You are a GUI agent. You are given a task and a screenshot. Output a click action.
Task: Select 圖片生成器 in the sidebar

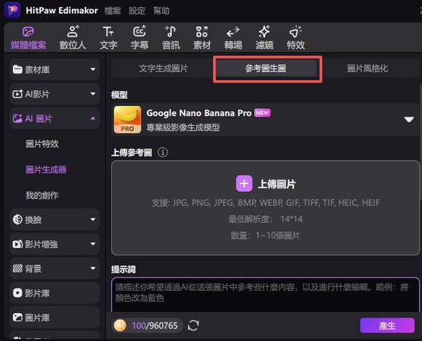(46, 170)
